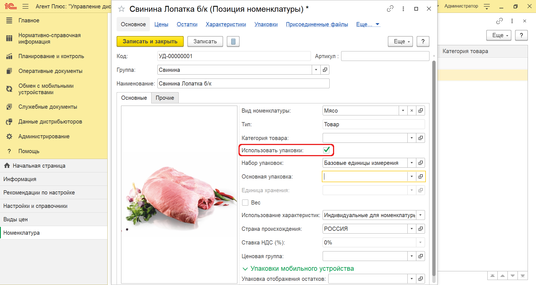Click the 1C logo icon
This screenshot has height=285, width=536.
10,6
